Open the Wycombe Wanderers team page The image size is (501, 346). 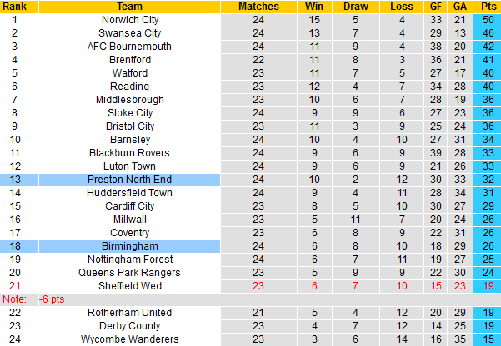pos(129,339)
